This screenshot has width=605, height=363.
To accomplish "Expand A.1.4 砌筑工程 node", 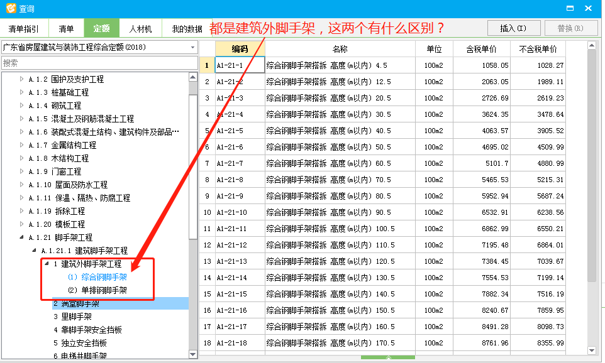I will [21, 106].
